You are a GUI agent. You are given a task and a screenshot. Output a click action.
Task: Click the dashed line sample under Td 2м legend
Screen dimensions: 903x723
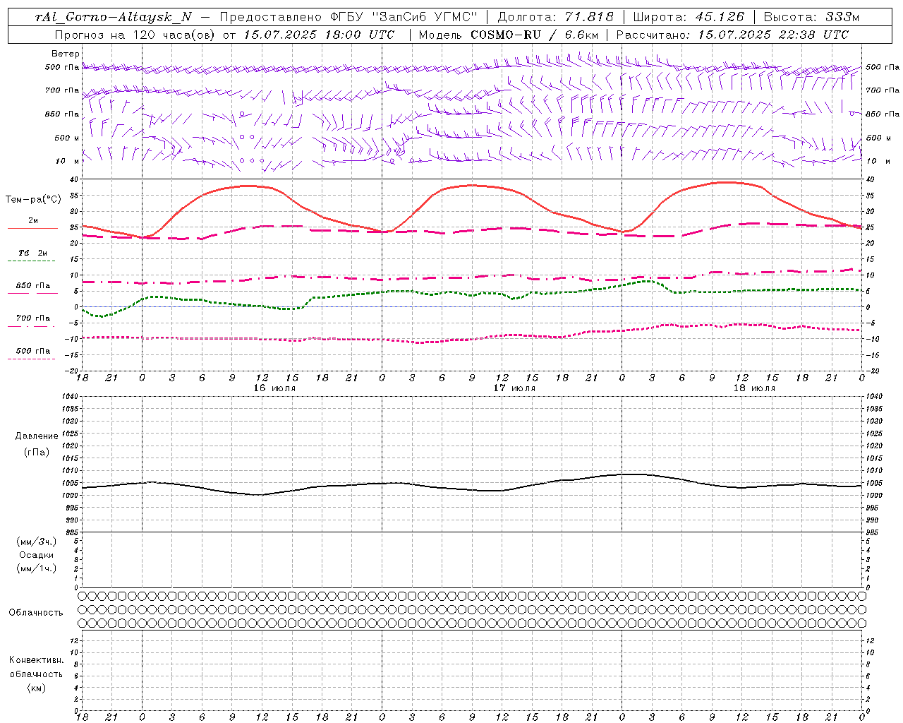(x=31, y=261)
